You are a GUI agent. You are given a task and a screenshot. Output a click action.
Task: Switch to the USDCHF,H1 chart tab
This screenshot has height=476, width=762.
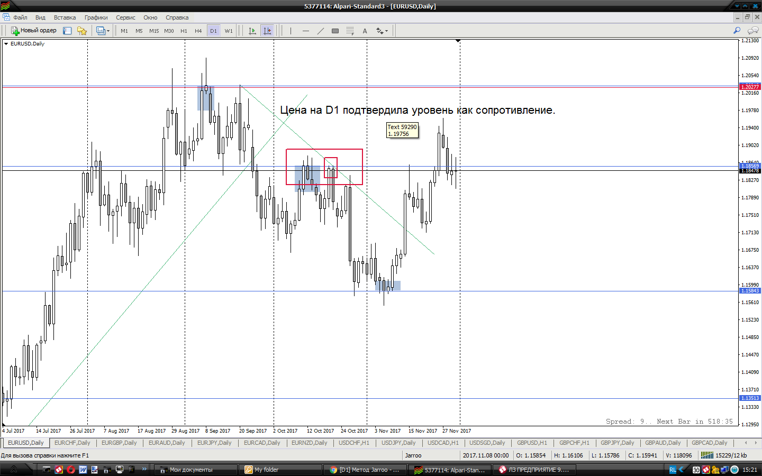[354, 443]
